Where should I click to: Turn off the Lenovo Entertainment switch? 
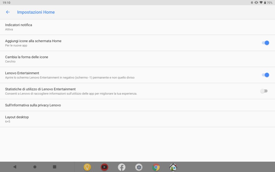[265, 75]
